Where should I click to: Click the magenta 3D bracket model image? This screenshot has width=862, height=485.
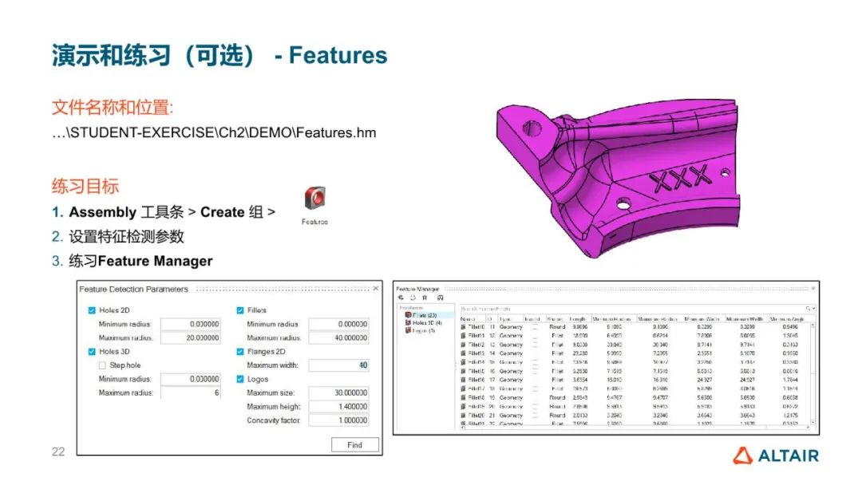click(619, 179)
